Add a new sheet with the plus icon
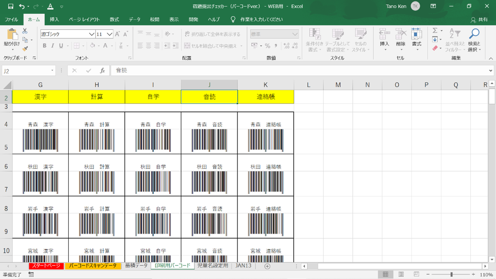 pyautogui.click(x=267, y=266)
